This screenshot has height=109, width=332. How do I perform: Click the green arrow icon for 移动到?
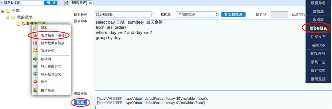point(35,59)
